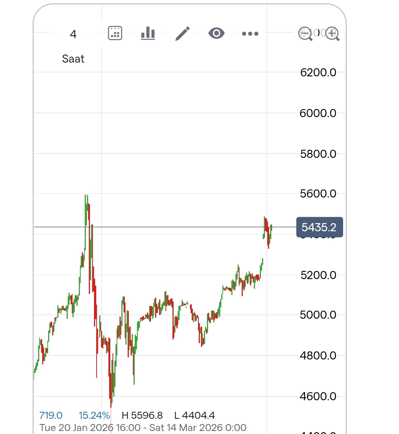The width and height of the screenshot is (399, 434).
Task: Zoom out with the minus magnifier
Action: tap(305, 34)
